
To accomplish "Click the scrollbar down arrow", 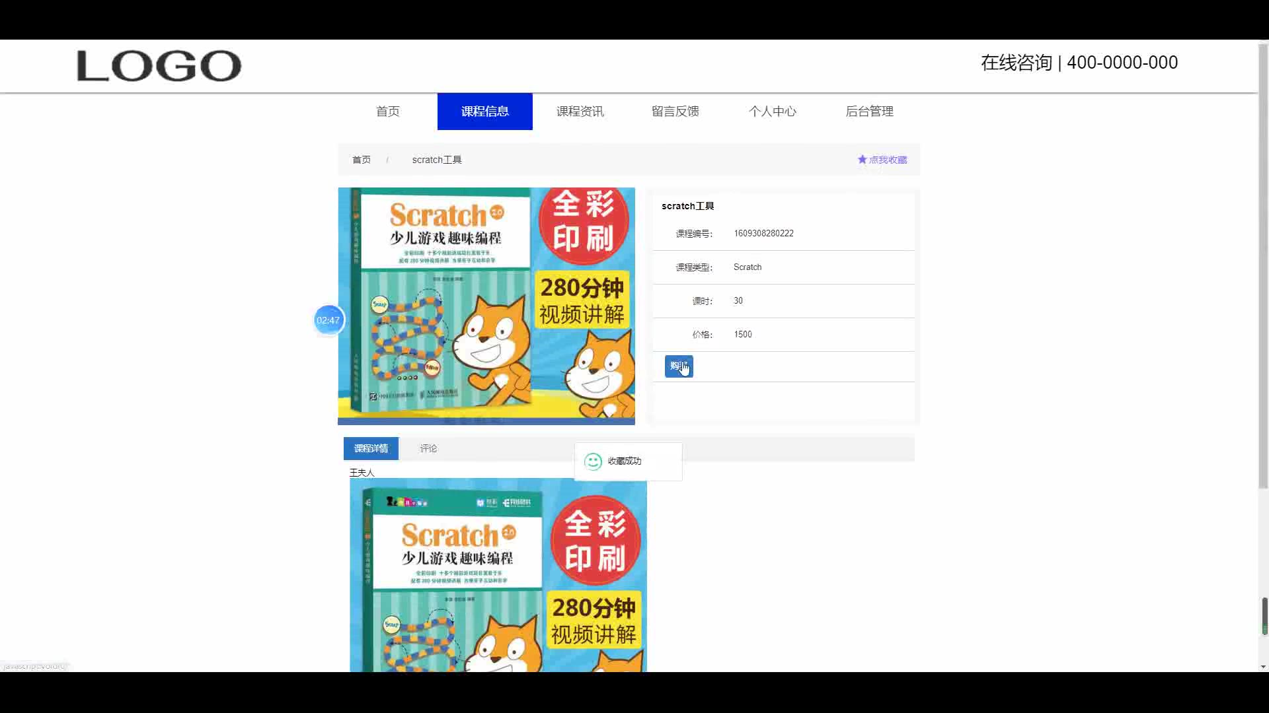I will pos(1264,667).
